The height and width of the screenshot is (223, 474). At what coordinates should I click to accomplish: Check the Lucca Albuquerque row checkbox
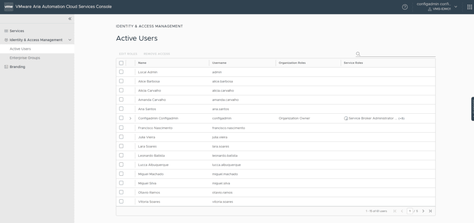tap(121, 165)
